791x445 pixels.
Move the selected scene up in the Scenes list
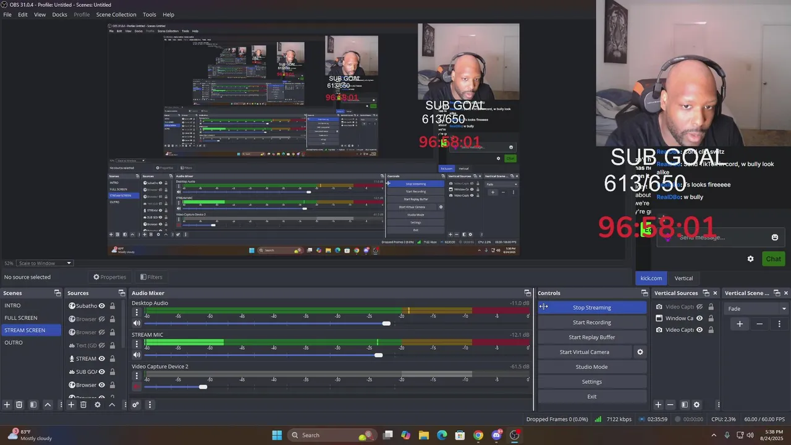pyautogui.click(x=48, y=405)
